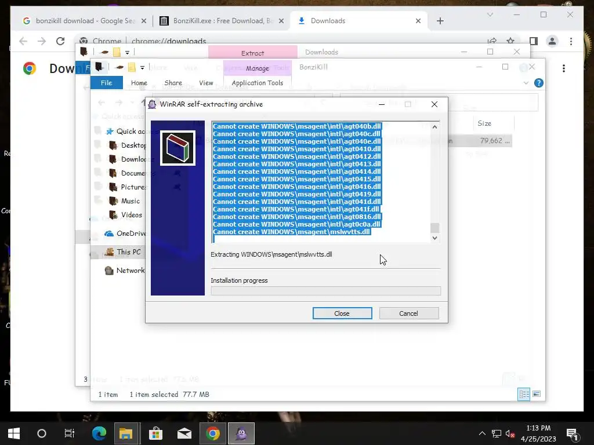Switch to BonziKill.exe Free Download tab
Screen dimensions: 594x445
coord(222,21)
